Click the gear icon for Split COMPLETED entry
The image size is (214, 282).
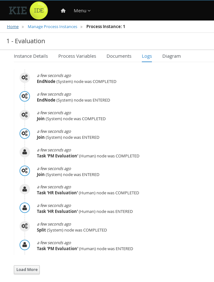[x=25, y=226]
